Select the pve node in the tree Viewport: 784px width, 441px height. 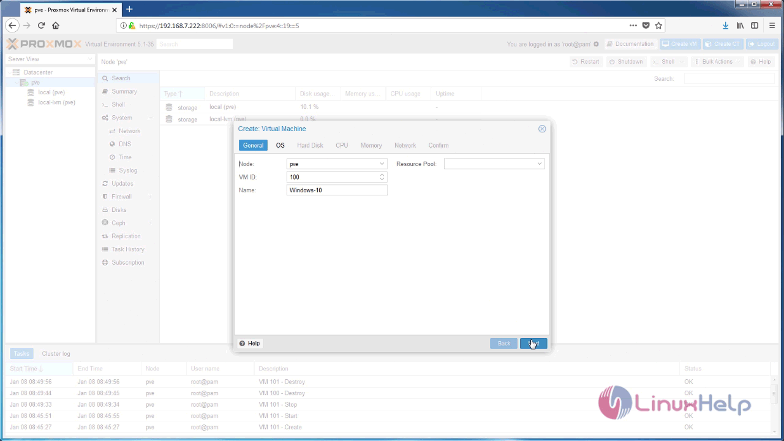36,83
